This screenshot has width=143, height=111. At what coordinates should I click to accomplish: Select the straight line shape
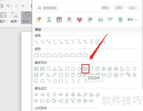[36, 42]
